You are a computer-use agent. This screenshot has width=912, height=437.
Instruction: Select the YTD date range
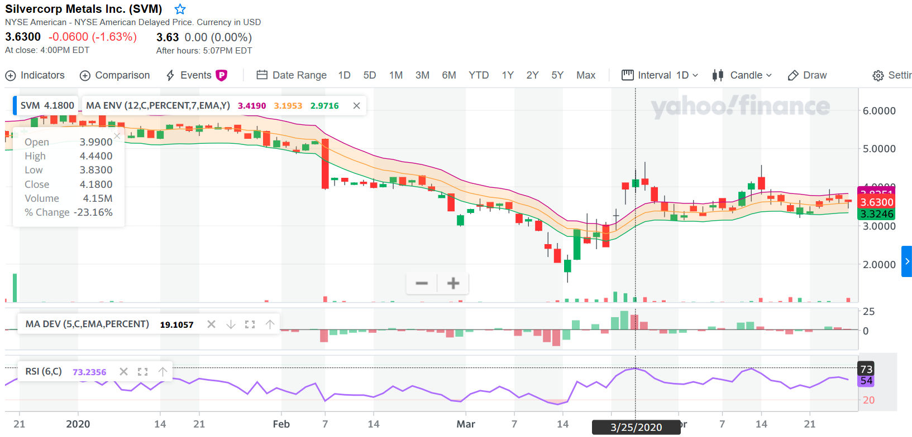click(479, 75)
